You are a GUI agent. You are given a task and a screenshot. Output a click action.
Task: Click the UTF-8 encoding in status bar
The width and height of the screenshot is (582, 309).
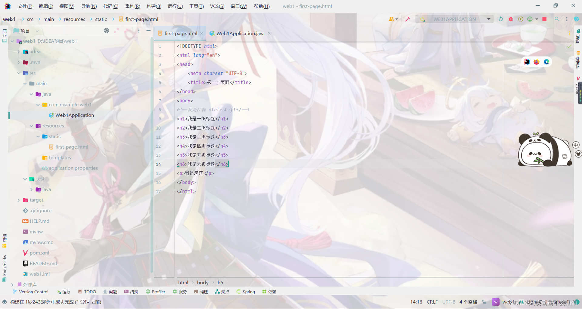449,302
